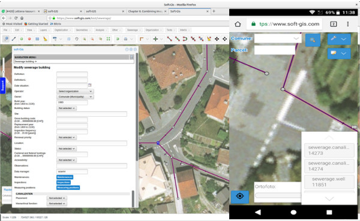This screenshot has height=221, width=360.
Task: Click the red circle toolbar icon
Action: [x=29, y=39]
